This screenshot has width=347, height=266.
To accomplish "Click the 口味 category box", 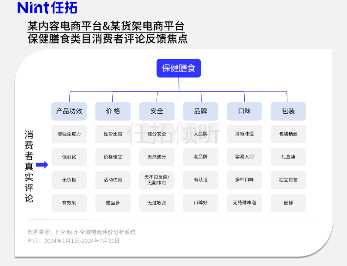I will [x=244, y=111].
